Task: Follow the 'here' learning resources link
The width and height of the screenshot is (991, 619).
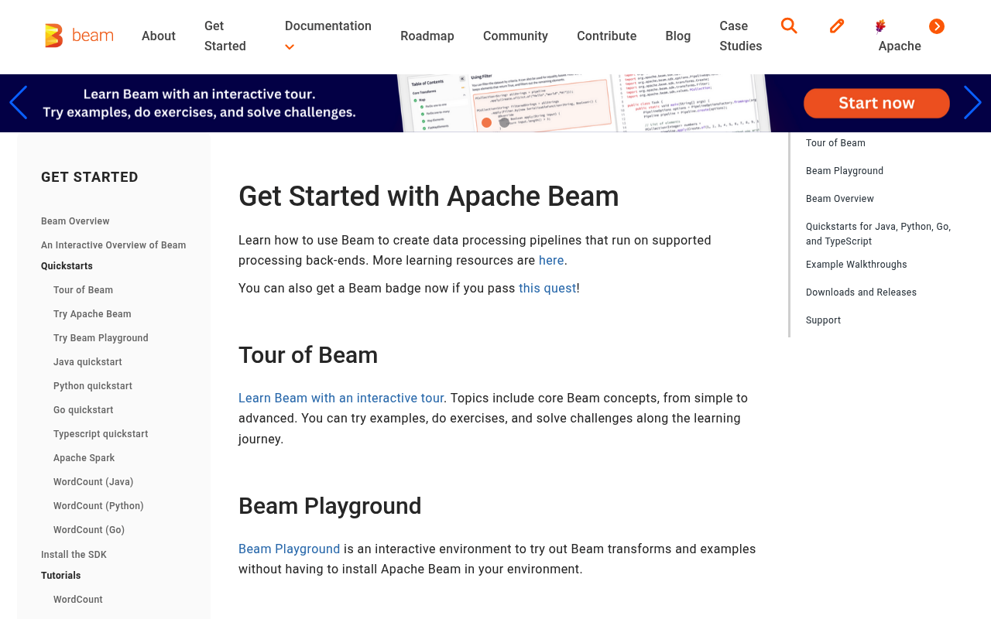Action: [x=551, y=261]
